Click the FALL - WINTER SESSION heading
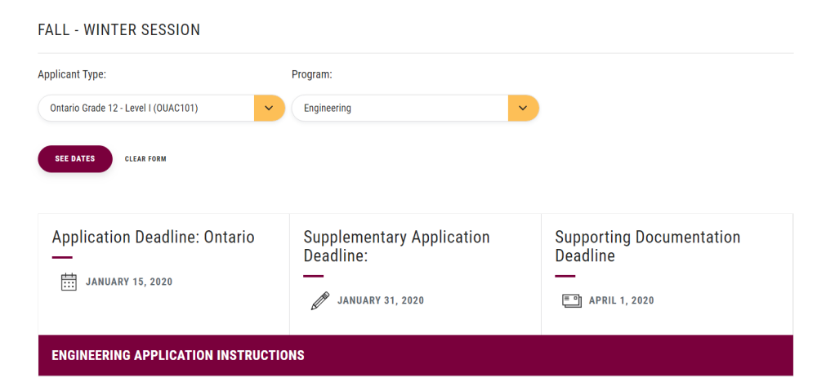This screenshot has height=391, width=817. [x=119, y=30]
